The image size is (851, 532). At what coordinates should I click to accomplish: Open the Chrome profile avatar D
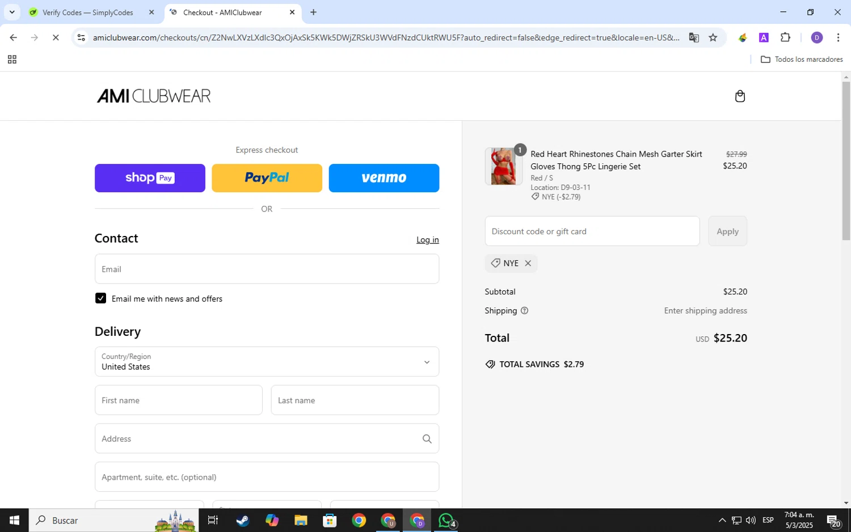click(817, 37)
